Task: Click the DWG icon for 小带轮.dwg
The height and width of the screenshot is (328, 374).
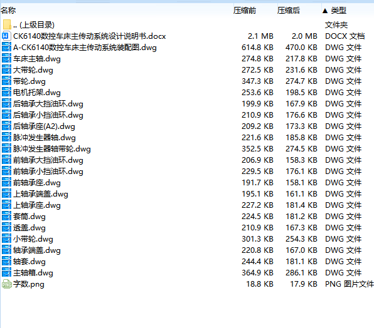Action: (x=6, y=239)
